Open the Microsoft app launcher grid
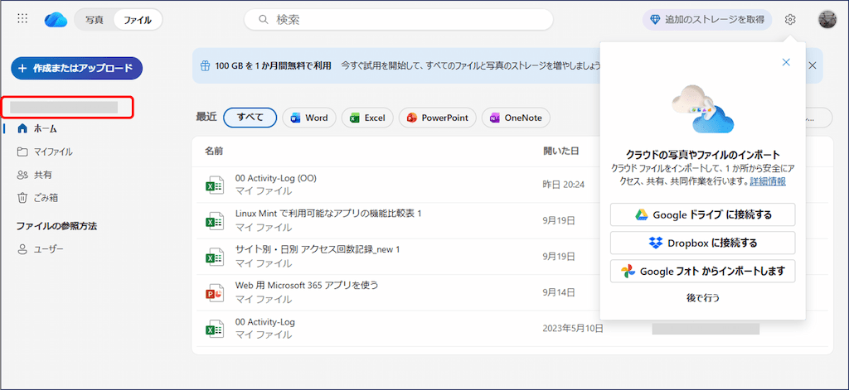 (22, 19)
